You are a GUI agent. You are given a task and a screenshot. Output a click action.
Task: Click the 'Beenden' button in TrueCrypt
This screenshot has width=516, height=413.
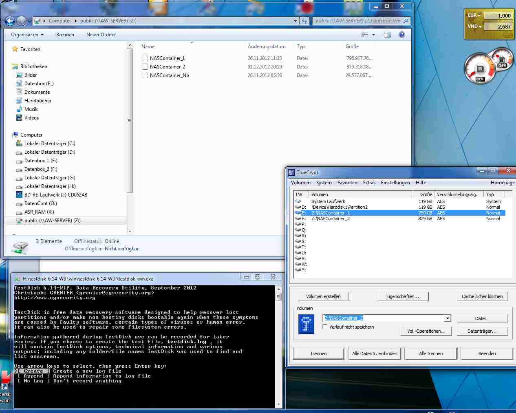(487, 353)
